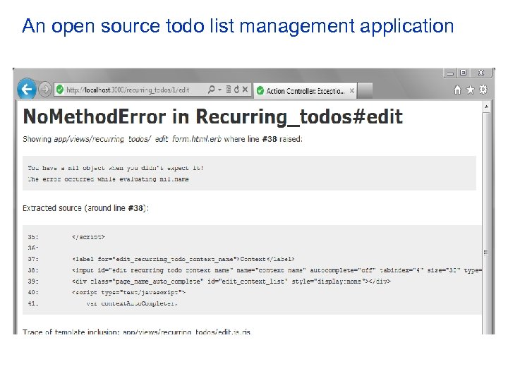The height and width of the screenshot is (381, 508).
Task: Click the 'You have a nil object' message
Action: [116, 168]
